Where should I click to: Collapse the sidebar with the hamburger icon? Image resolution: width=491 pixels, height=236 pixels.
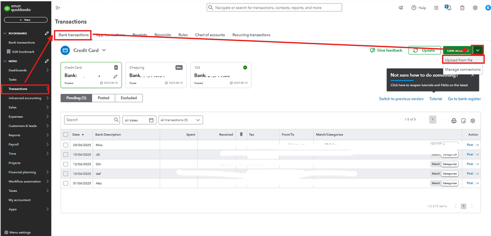coord(58,7)
